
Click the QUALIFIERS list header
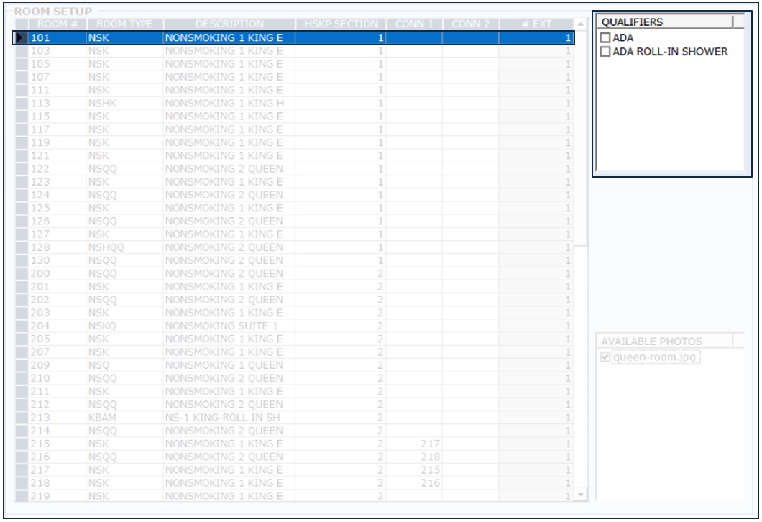[664, 22]
